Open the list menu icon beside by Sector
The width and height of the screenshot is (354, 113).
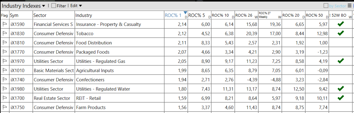click(349, 6)
